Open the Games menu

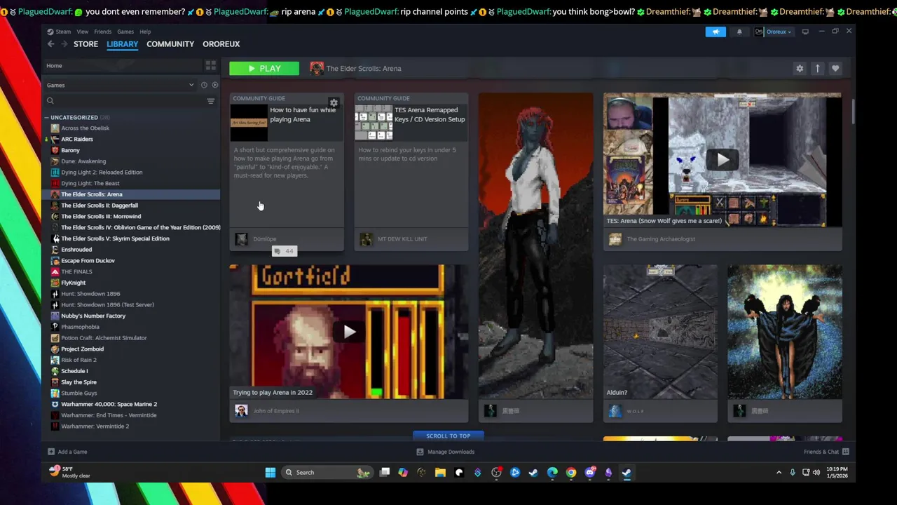point(125,32)
